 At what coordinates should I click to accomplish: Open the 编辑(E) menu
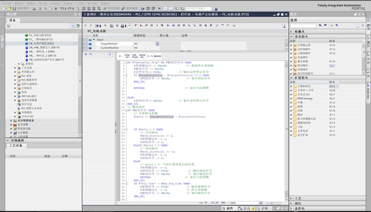[19, 3]
